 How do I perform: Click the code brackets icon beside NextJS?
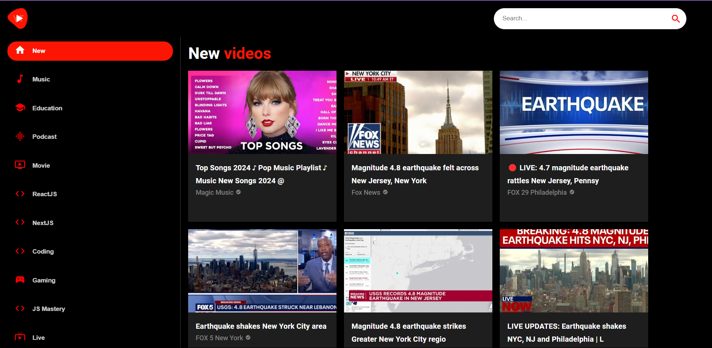(20, 222)
